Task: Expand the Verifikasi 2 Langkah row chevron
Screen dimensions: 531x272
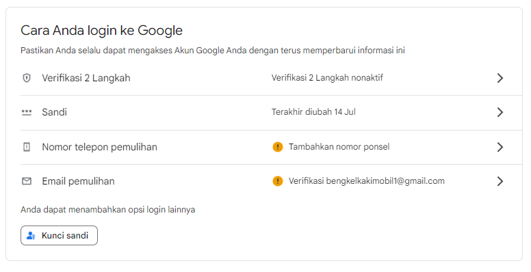Action: pos(500,78)
